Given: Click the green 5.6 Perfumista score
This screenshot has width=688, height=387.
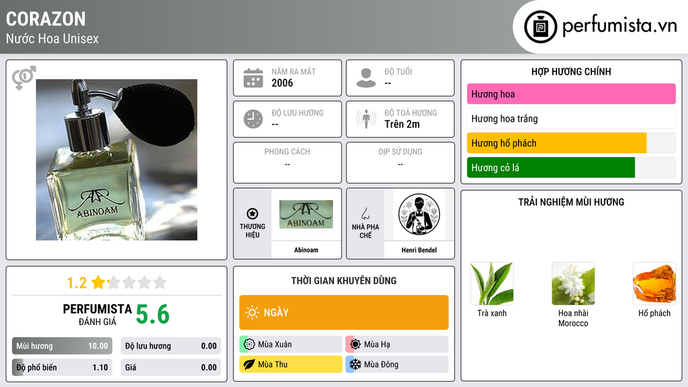Looking at the screenshot, I should [x=153, y=314].
